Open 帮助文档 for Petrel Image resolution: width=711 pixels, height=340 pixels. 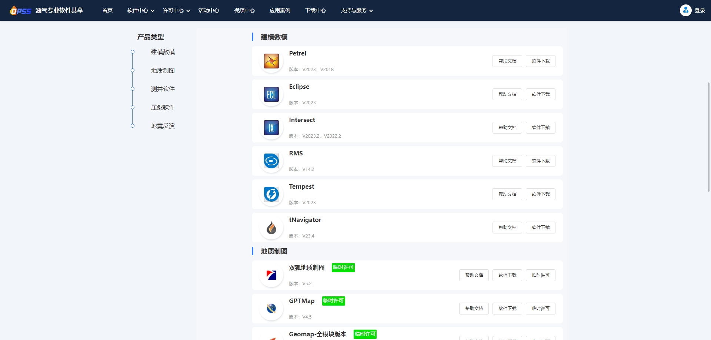pyautogui.click(x=507, y=61)
